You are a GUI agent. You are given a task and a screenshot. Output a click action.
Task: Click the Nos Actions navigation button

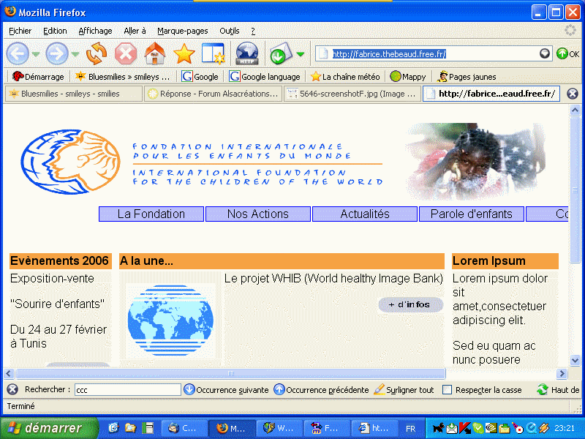coord(258,214)
